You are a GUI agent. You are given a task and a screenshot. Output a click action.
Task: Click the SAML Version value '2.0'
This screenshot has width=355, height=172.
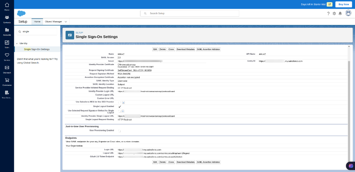pyautogui.click(x=119, y=58)
